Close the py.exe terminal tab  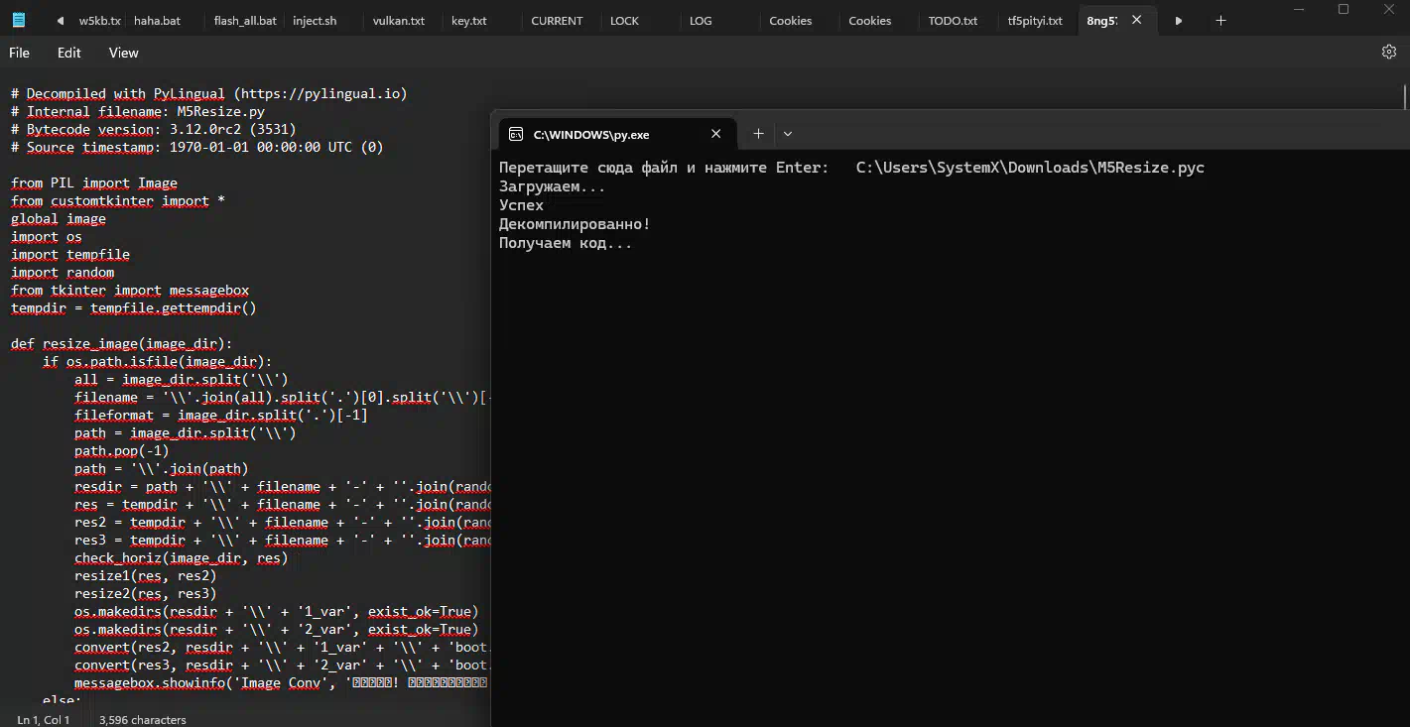point(716,134)
